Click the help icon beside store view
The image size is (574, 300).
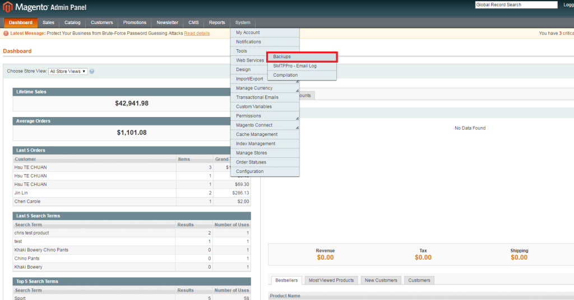(91, 72)
